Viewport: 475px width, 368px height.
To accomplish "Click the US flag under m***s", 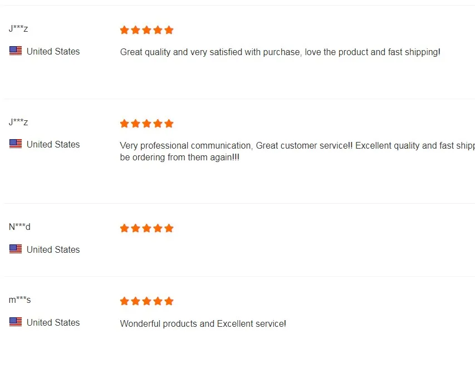I will click(x=16, y=322).
